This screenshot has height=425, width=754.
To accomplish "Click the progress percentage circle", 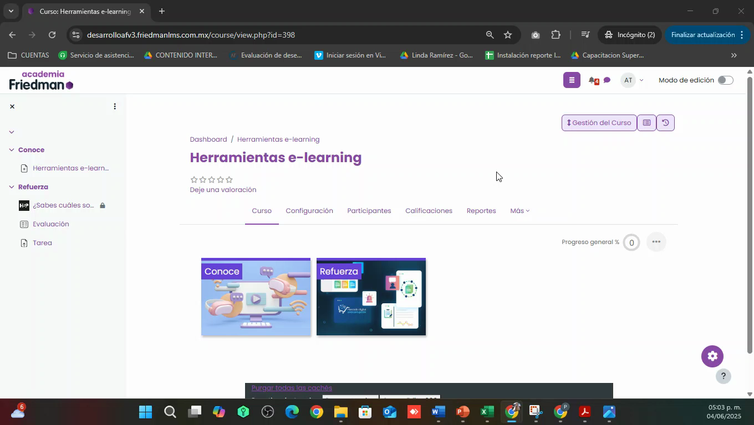I will (x=631, y=242).
